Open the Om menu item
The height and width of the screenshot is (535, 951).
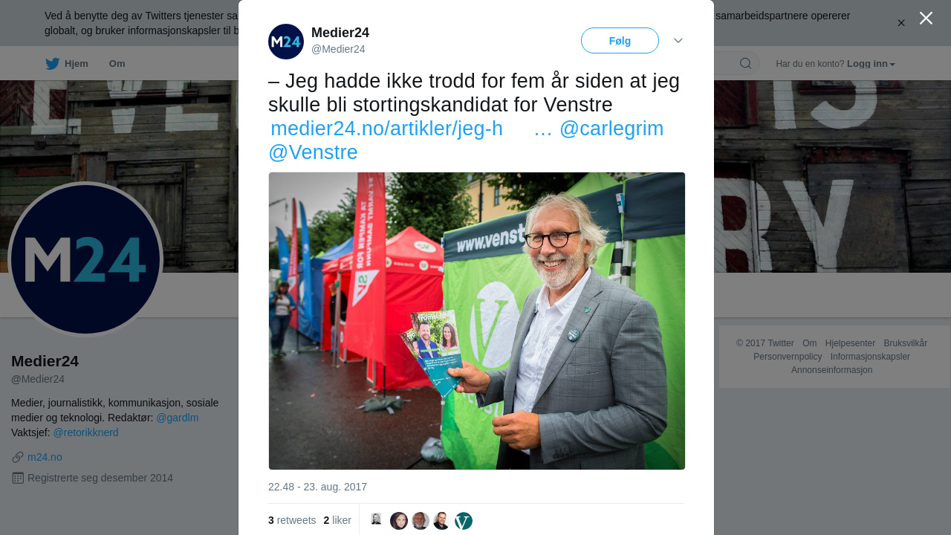(117, 64)
